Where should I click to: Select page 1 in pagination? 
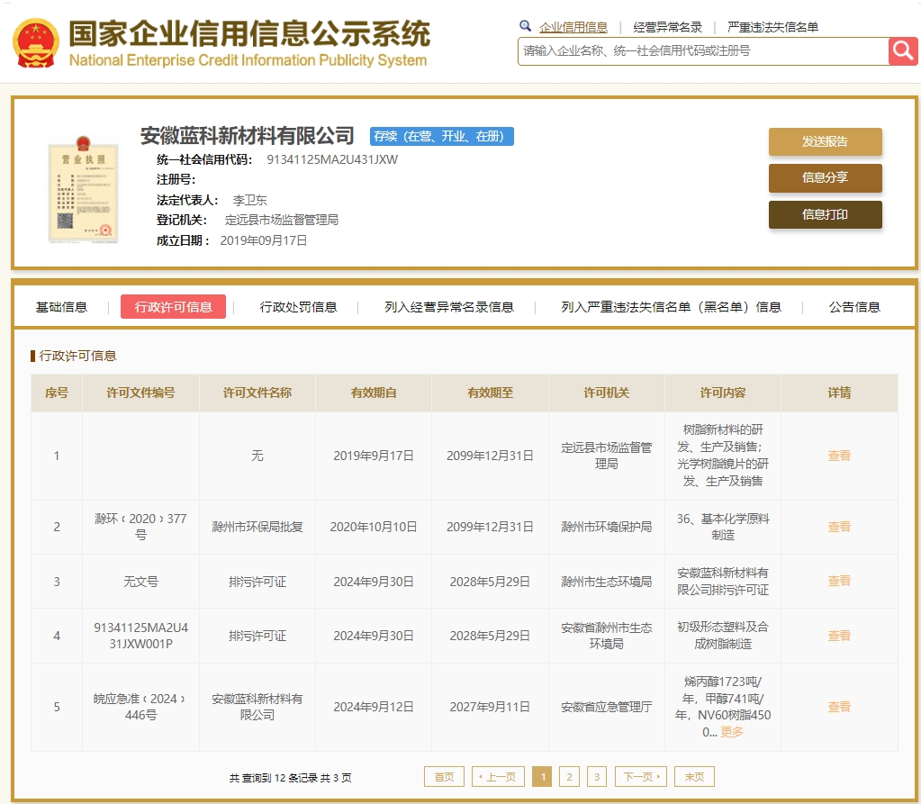click(542, 776)
